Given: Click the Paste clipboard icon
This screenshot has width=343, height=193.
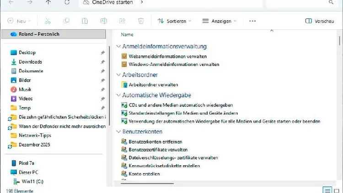Looking at the screenshot, I should 85,21.
